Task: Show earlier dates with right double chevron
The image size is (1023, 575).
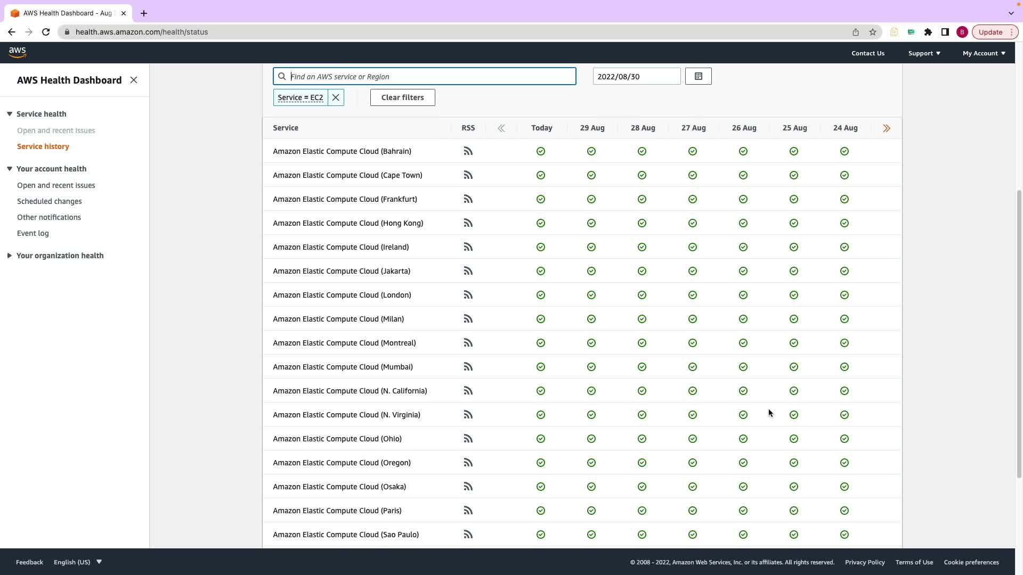Action: click(x=887, y=128)
